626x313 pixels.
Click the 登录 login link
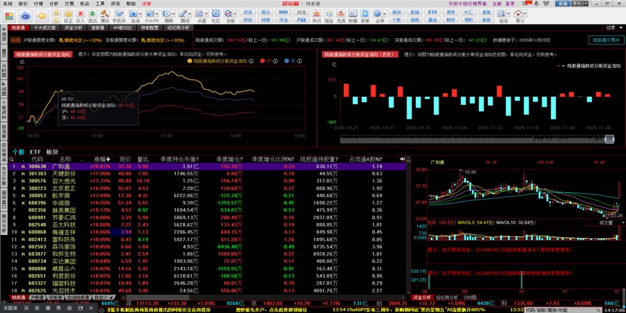(x=510, y=4)
